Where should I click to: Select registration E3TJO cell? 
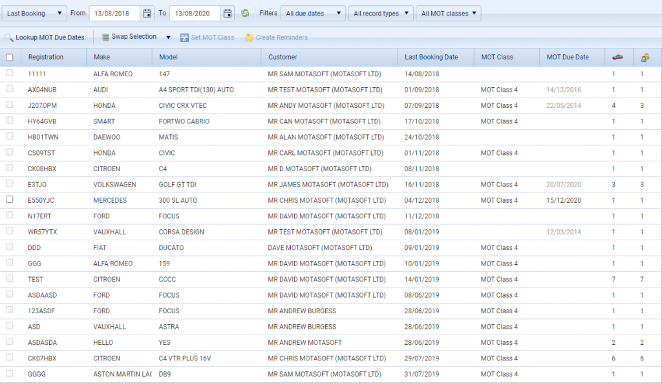point(37,184)
